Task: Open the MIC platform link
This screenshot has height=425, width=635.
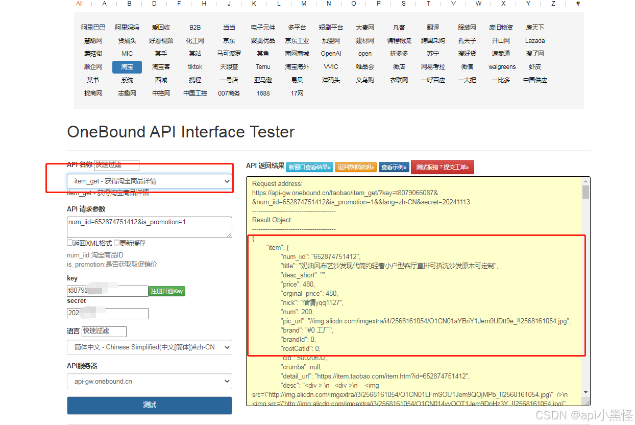Action: click(127, 54)
